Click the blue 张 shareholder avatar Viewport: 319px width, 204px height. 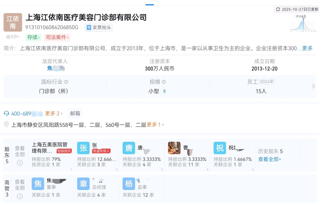tap(83, 148)
